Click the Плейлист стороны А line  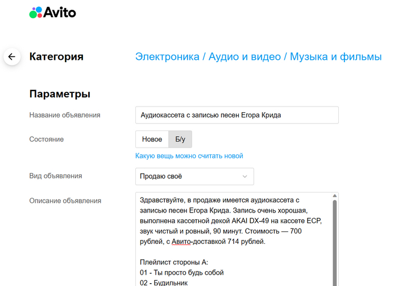click(x=174, y=262)
